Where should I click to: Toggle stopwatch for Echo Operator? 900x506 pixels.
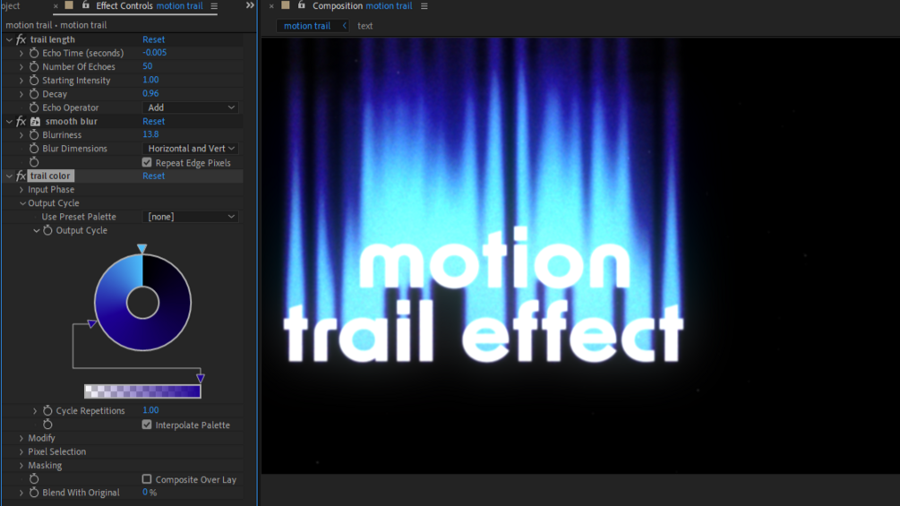coord(34,107)
